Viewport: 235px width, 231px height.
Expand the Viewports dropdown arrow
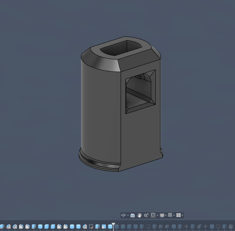(182, 215)
